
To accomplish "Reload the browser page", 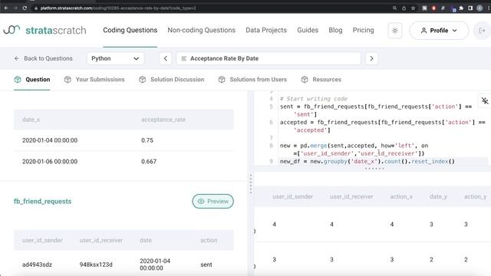I will pos(25,8).
